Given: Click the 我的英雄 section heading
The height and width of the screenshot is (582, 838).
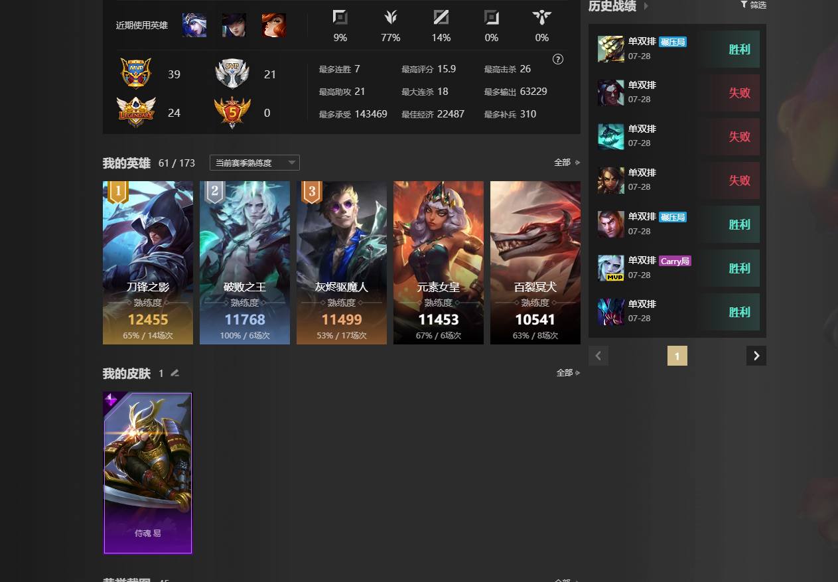Looking at the screenshot, I should (127, 163).
